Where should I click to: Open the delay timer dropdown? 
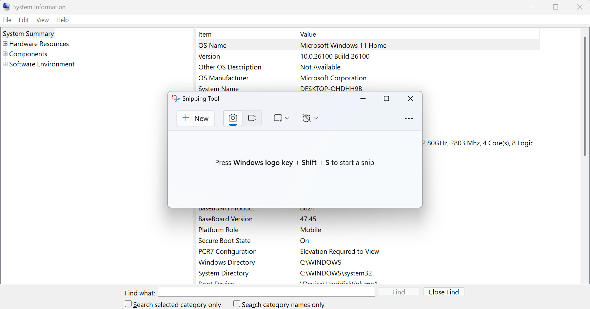point(310,118)
